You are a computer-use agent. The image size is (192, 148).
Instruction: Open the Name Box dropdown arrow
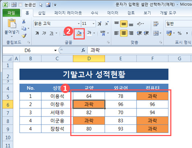click(x=55, y=50)
